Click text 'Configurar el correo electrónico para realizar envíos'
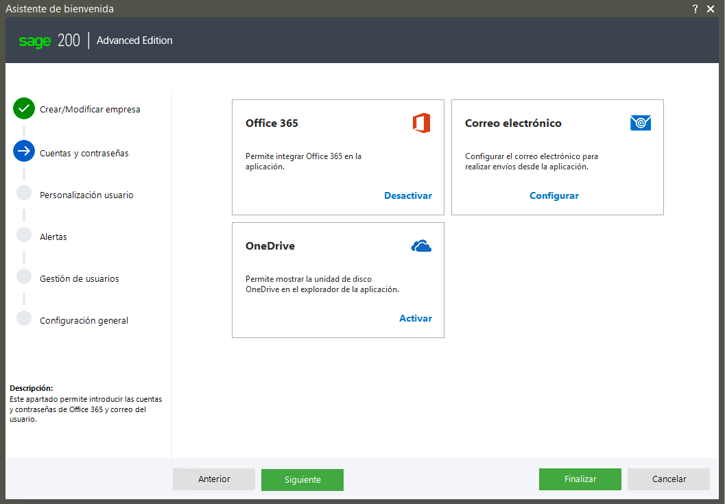The image size is (725, 504). point(532,161)
